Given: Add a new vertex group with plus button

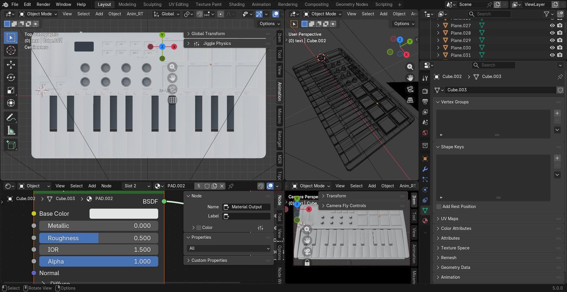Looking at the screenshot, I should 558,113.
